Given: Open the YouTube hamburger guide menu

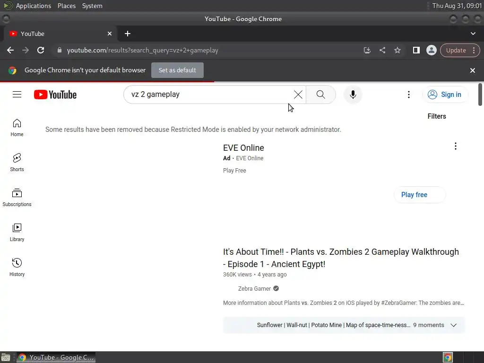Looking at the screenshot, I should [x=17, y=95].
